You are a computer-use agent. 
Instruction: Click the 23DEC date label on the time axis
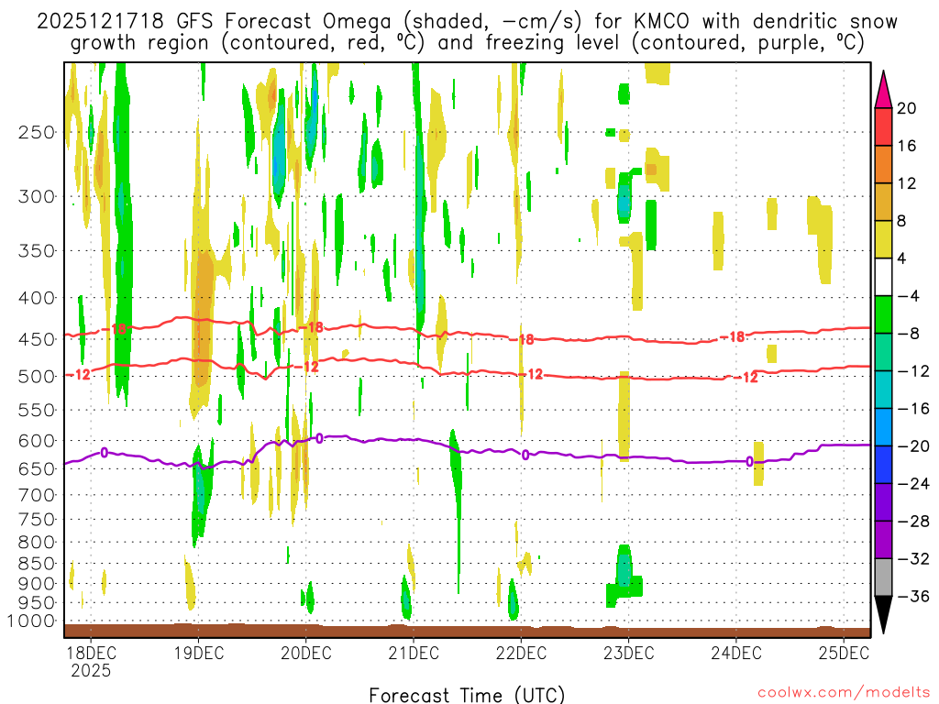click(x=628, y=653)
